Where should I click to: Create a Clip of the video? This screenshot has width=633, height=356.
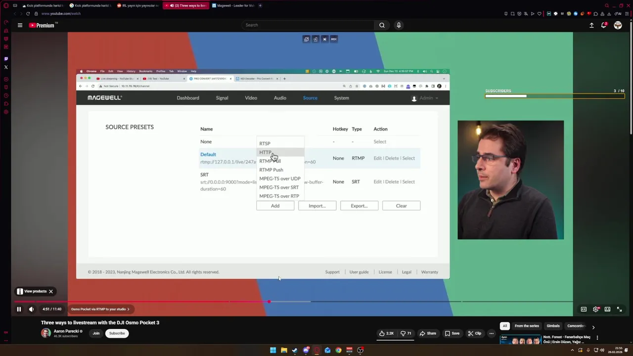click(474, 333)
